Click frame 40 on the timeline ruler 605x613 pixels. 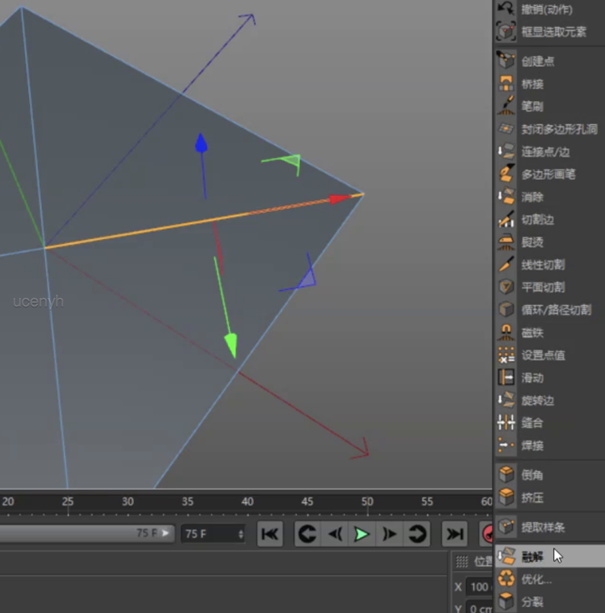247,502
